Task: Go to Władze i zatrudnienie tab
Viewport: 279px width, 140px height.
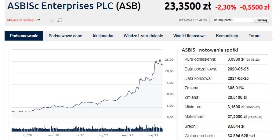Action: (x=143, y=36)
